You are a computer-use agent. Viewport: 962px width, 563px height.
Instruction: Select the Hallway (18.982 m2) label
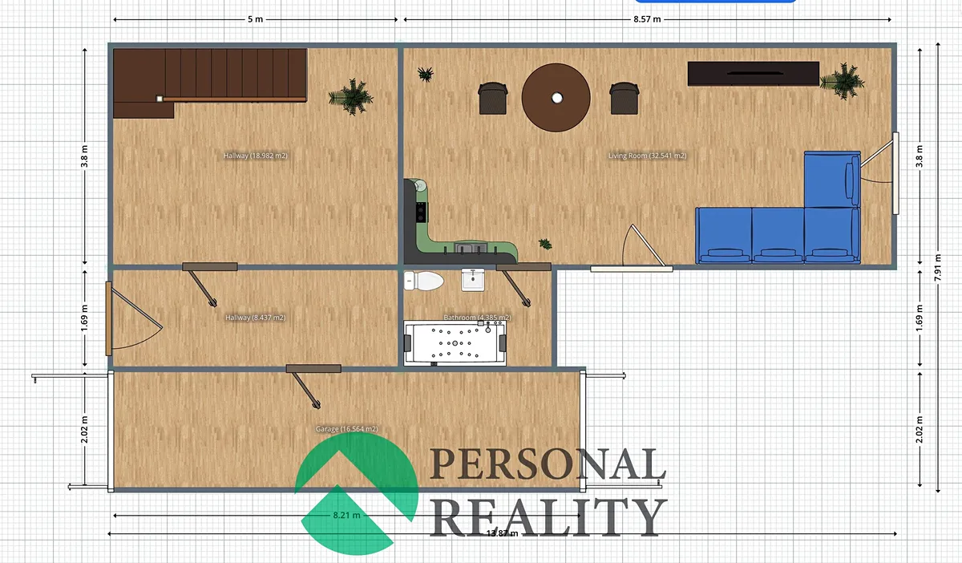click(x=256, y=156)
